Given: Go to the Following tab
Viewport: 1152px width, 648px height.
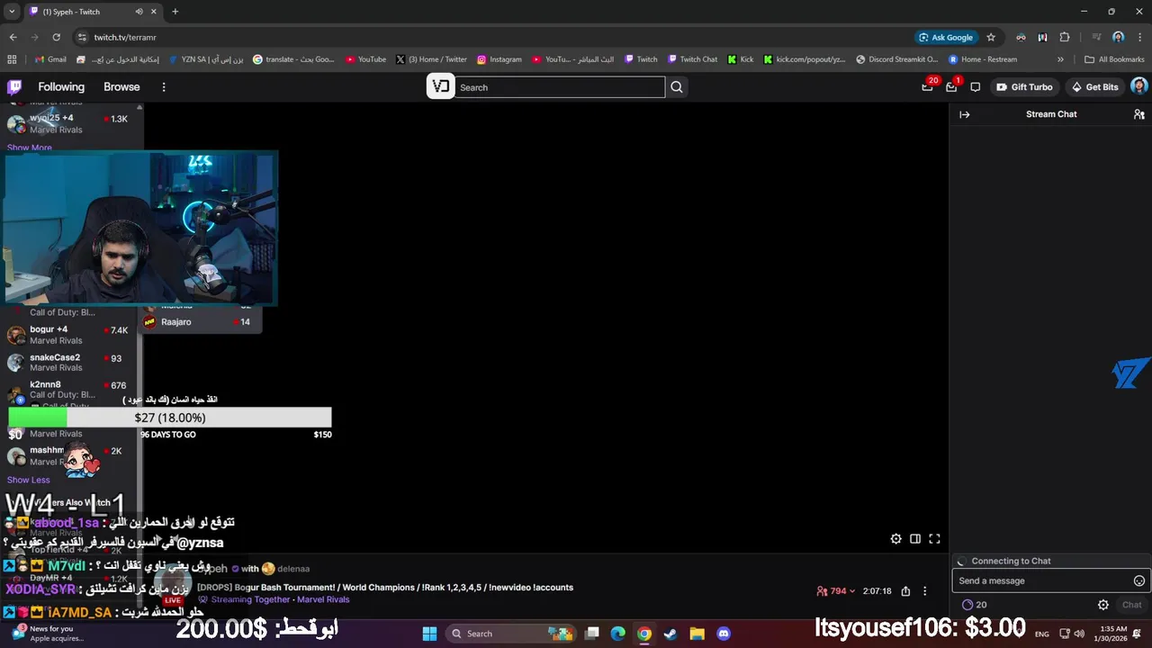Looking at the screenshot, I should (61, 87).
